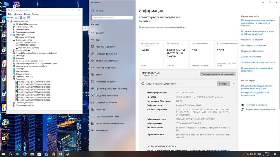Click the Проектиране на този компютър icon

pos(92,89)
